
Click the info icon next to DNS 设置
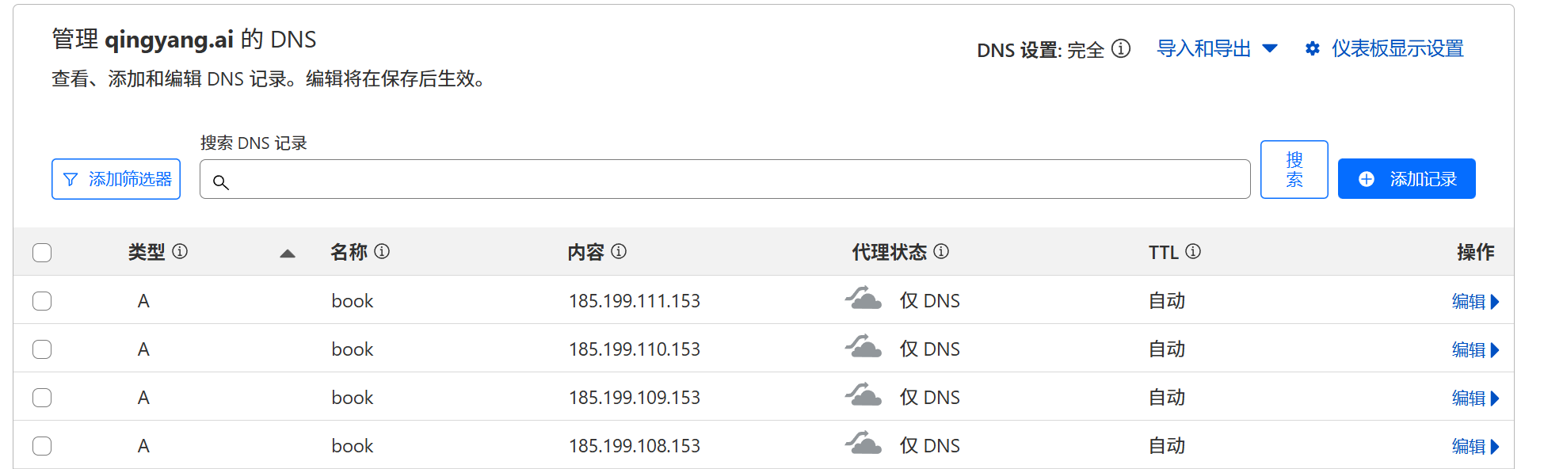(x=1121, y=49)
